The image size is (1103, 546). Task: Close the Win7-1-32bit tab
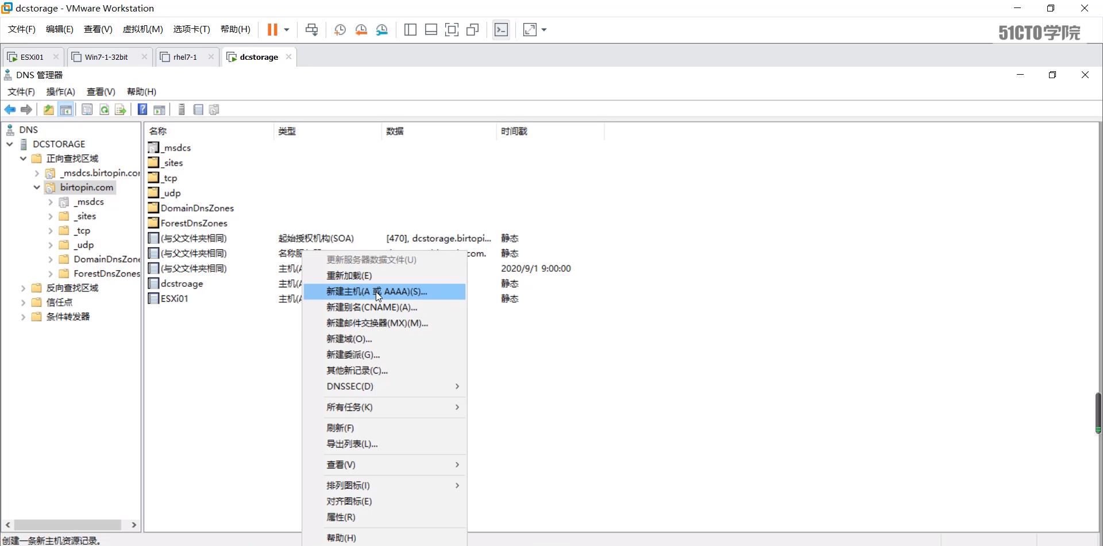(144, 57)
